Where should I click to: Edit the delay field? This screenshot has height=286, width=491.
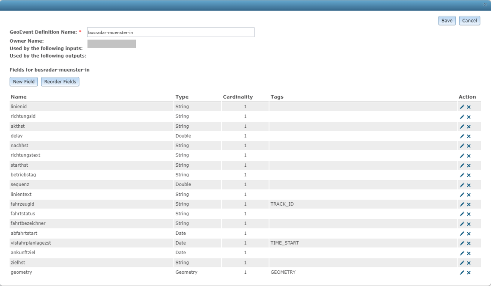click(462, 136)
